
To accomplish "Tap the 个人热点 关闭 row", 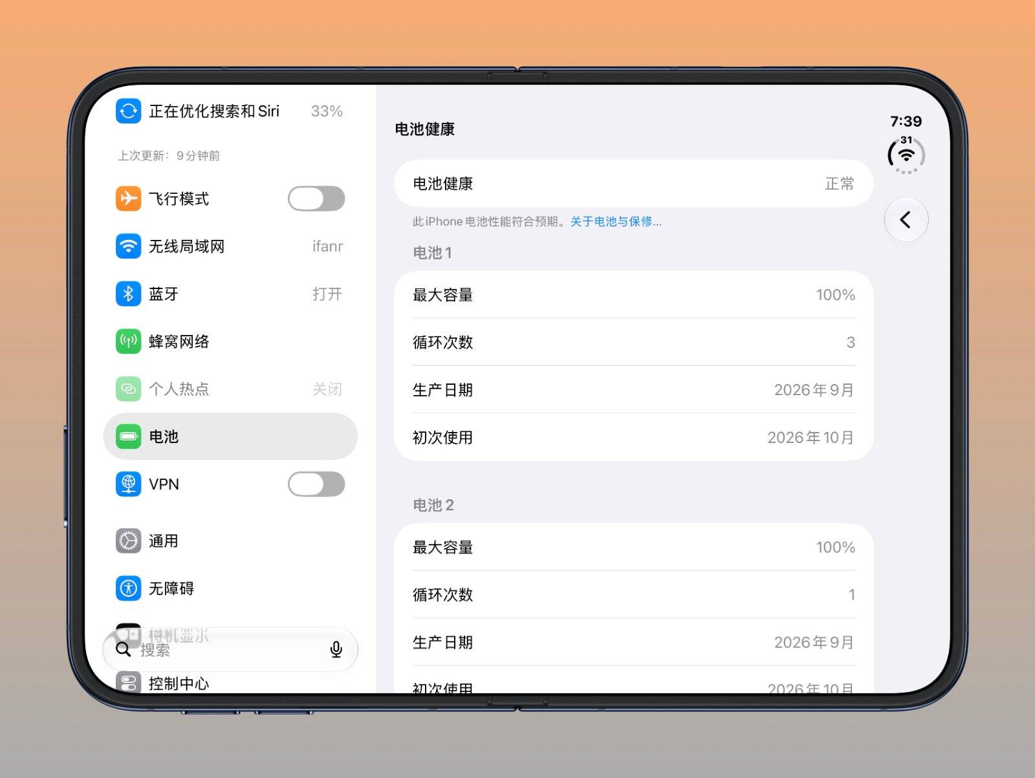I will click(x=230, y=389).
